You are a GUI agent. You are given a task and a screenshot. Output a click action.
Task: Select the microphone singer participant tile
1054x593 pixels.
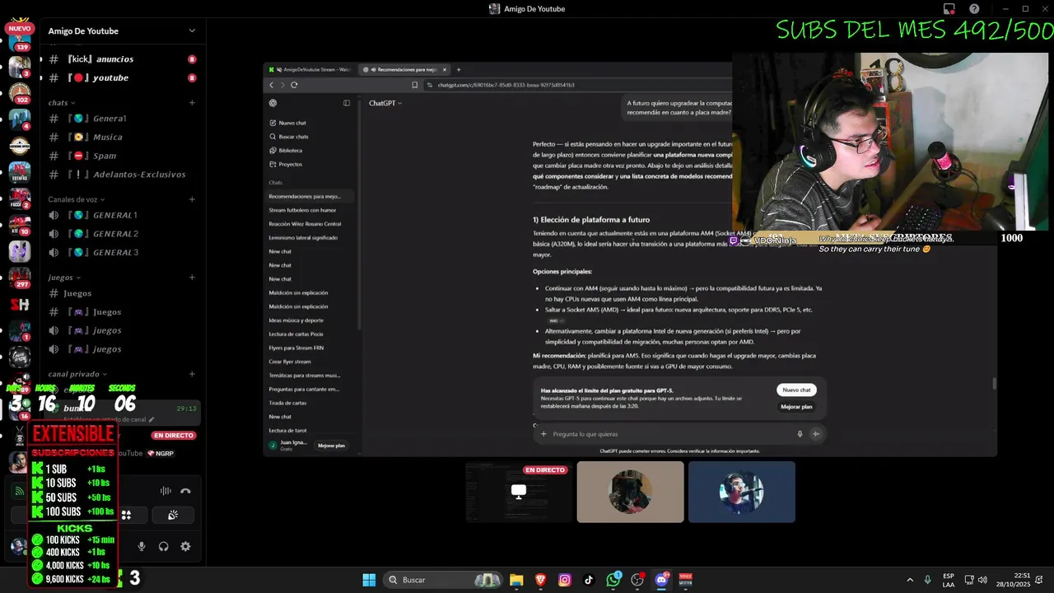(x=742, y=492)
